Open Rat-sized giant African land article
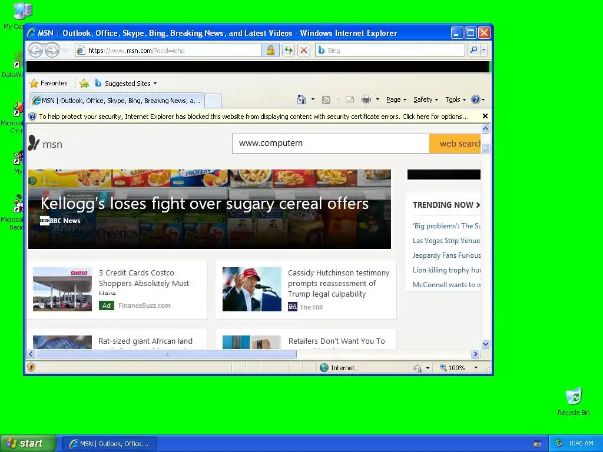Viewport: 603px width, 452px height. (x=145, y=341)
